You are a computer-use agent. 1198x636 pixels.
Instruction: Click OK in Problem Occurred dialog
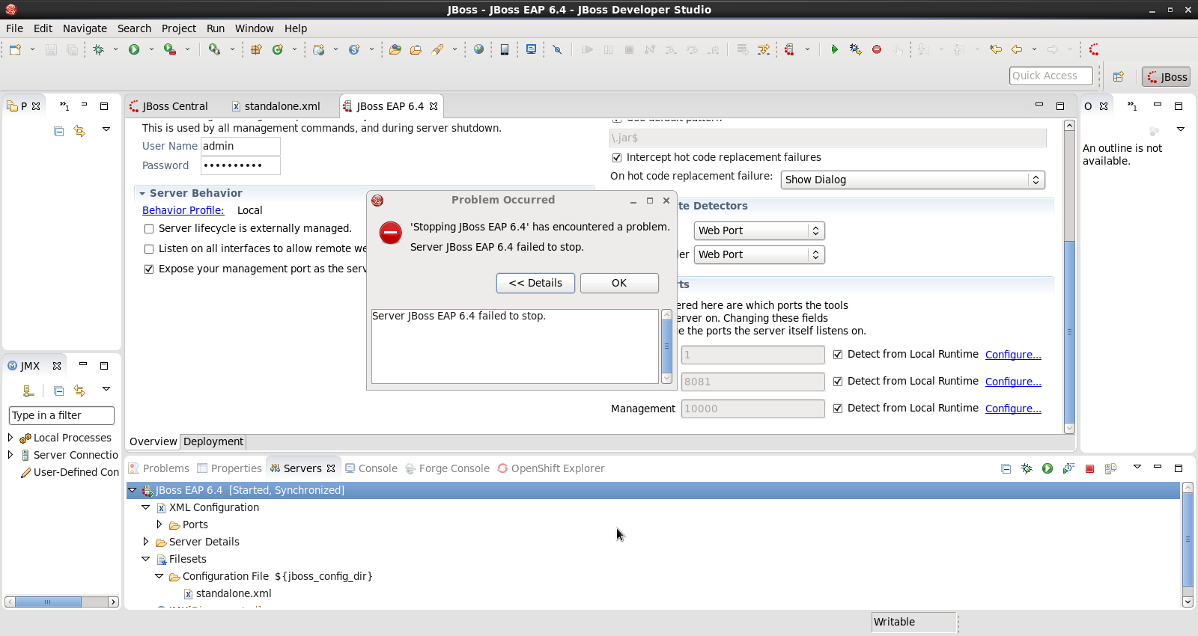tap(619, 283)
